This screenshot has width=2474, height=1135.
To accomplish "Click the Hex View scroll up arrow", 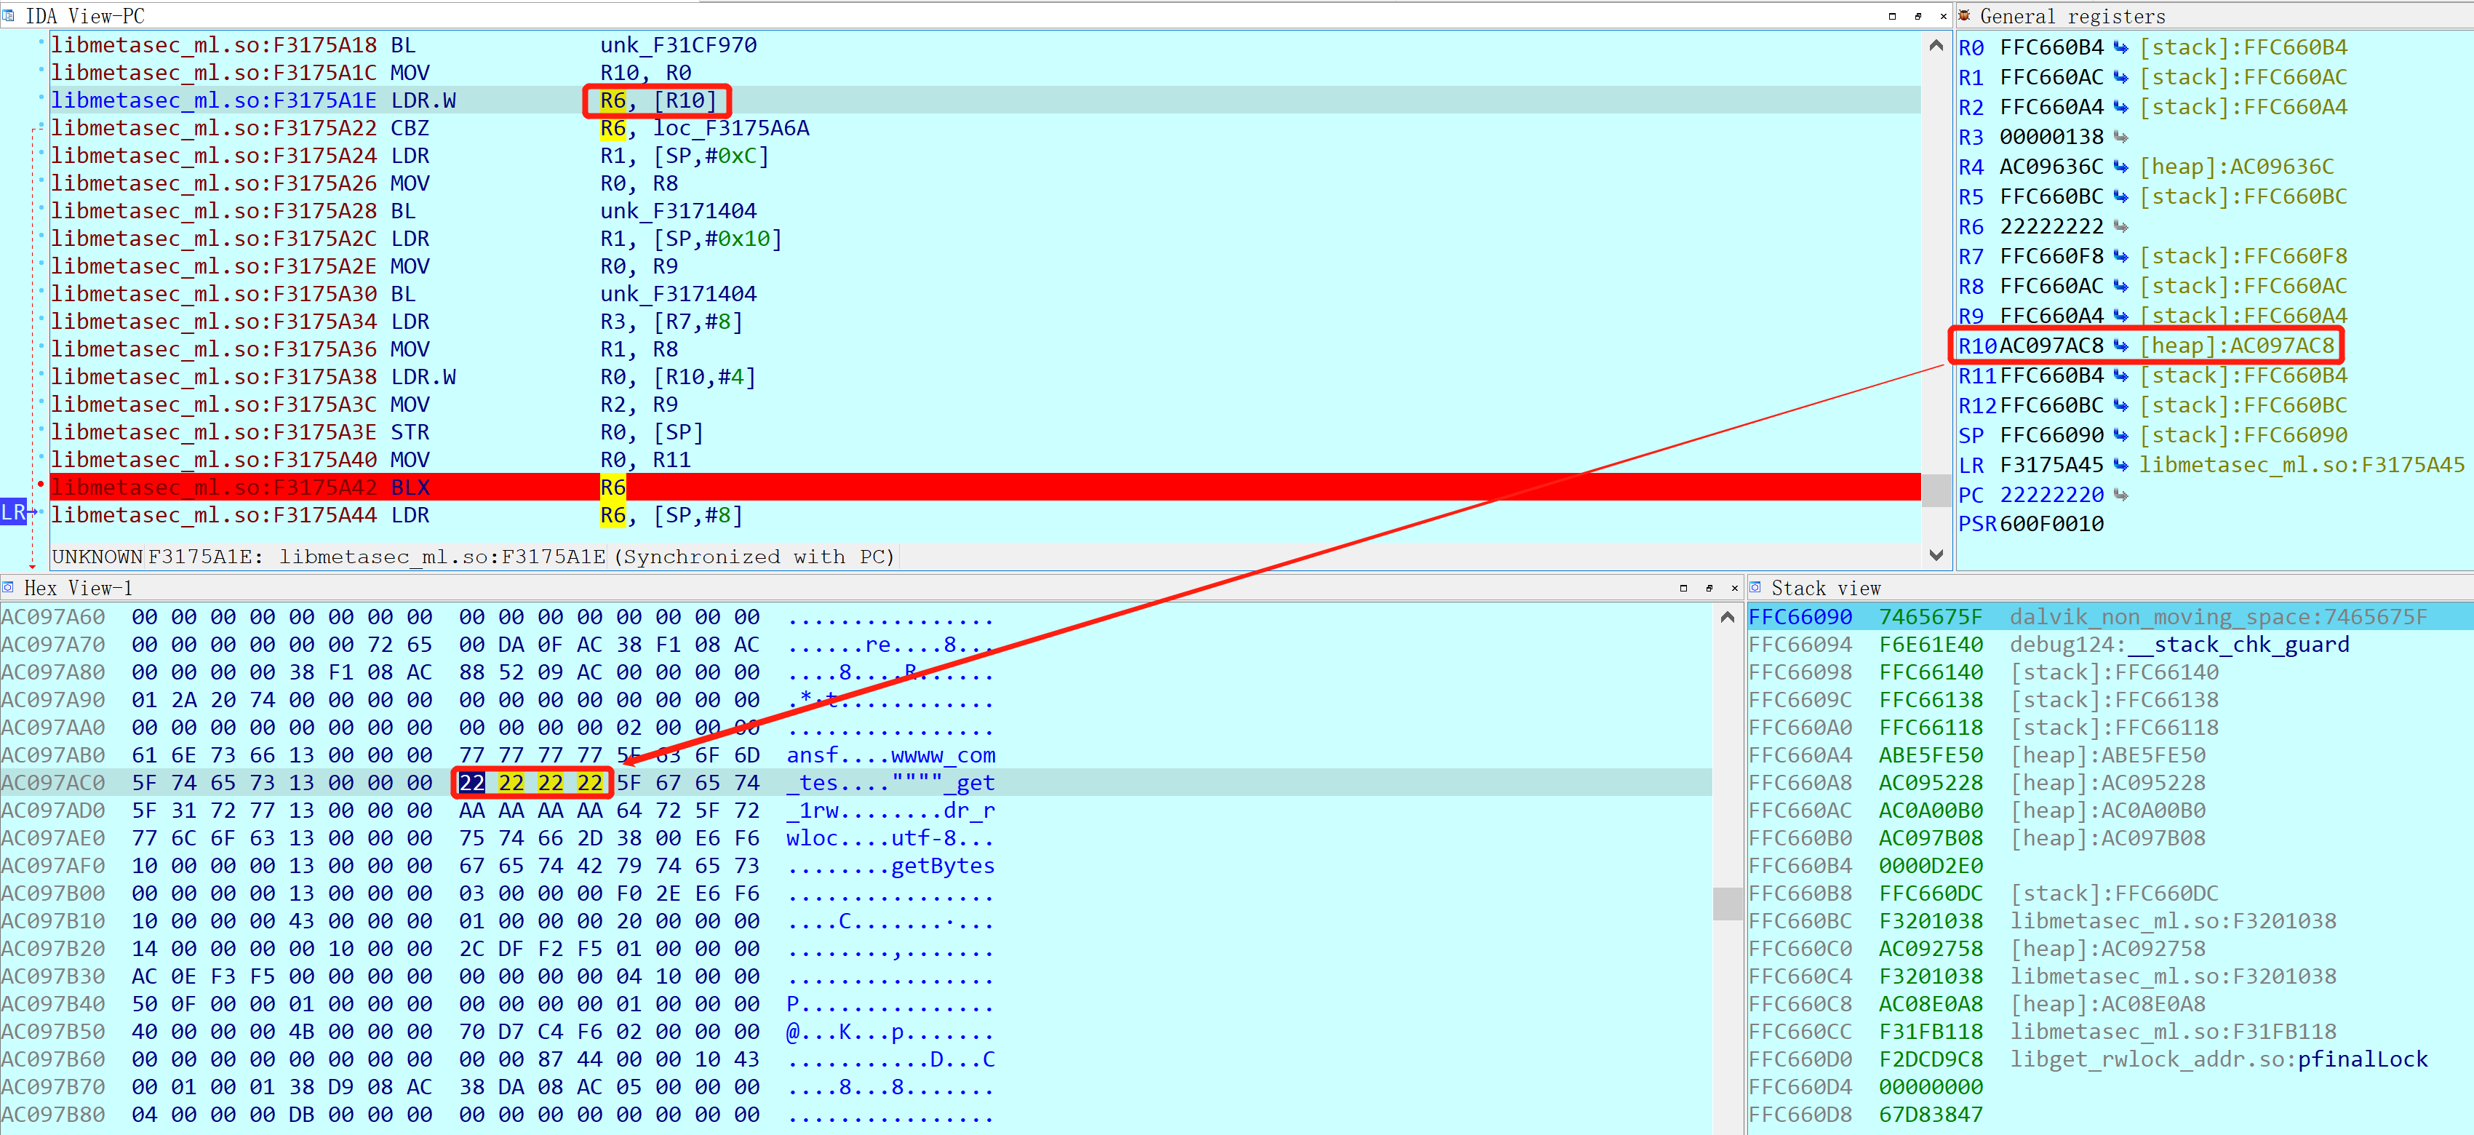I will click(1728, 618).
